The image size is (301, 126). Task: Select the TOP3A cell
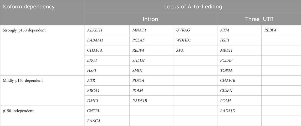click(226, 70)
